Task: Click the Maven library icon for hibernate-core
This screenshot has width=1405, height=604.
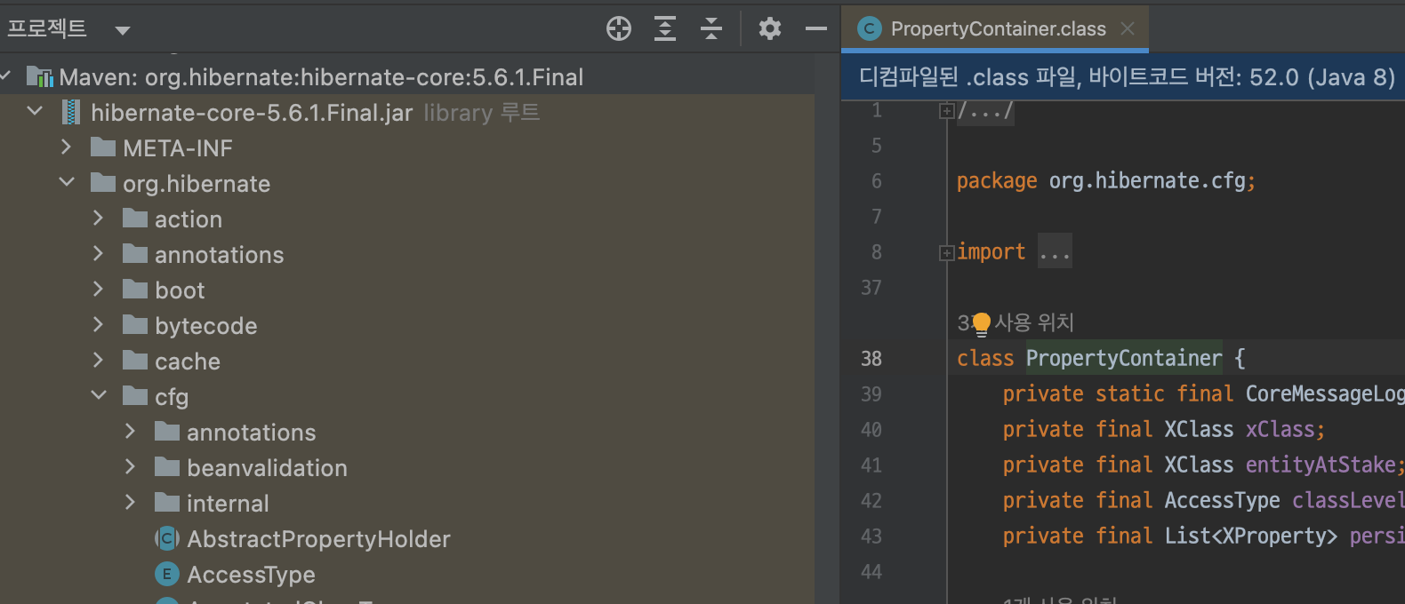Action: 40,77
